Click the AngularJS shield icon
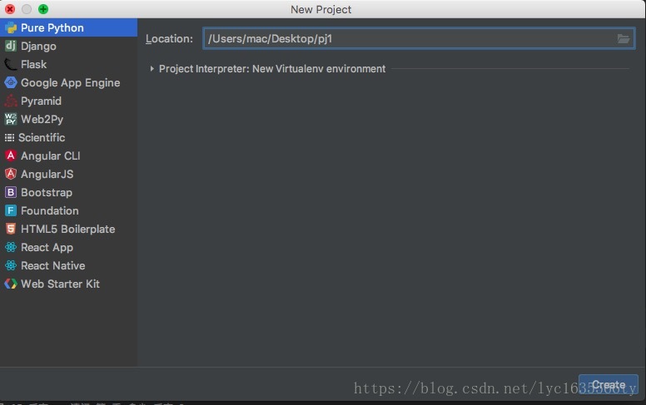 click(x=11, y=174)
